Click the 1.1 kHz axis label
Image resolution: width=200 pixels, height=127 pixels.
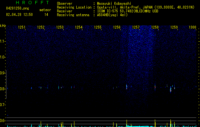[x=3, y=41]
